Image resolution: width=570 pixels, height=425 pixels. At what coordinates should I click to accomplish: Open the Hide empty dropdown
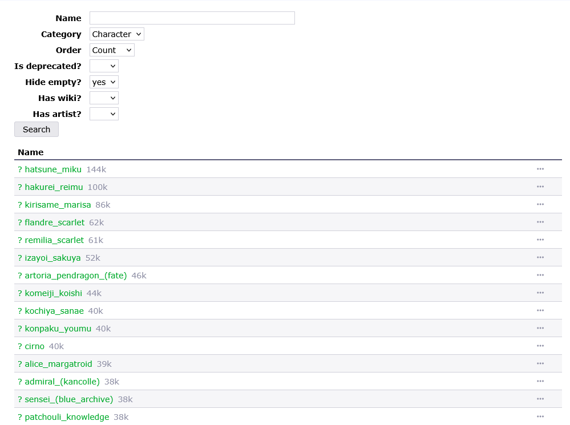click(104, 82)
